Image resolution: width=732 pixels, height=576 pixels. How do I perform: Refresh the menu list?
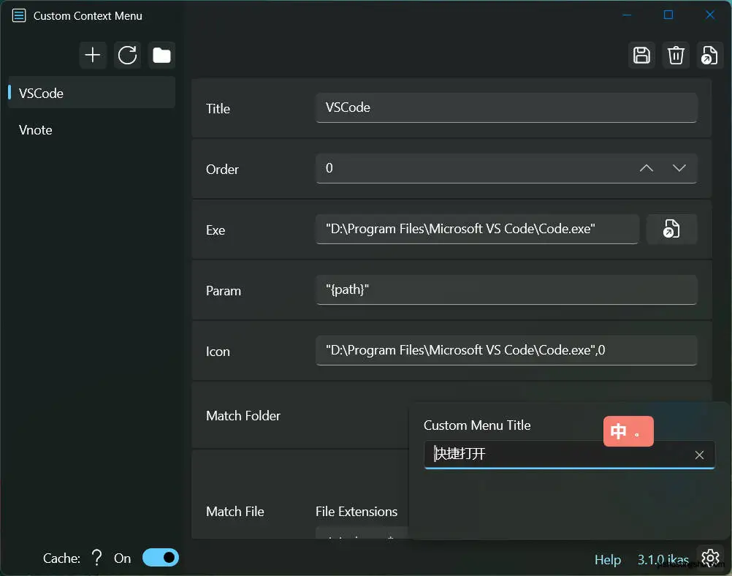point(127,55)
